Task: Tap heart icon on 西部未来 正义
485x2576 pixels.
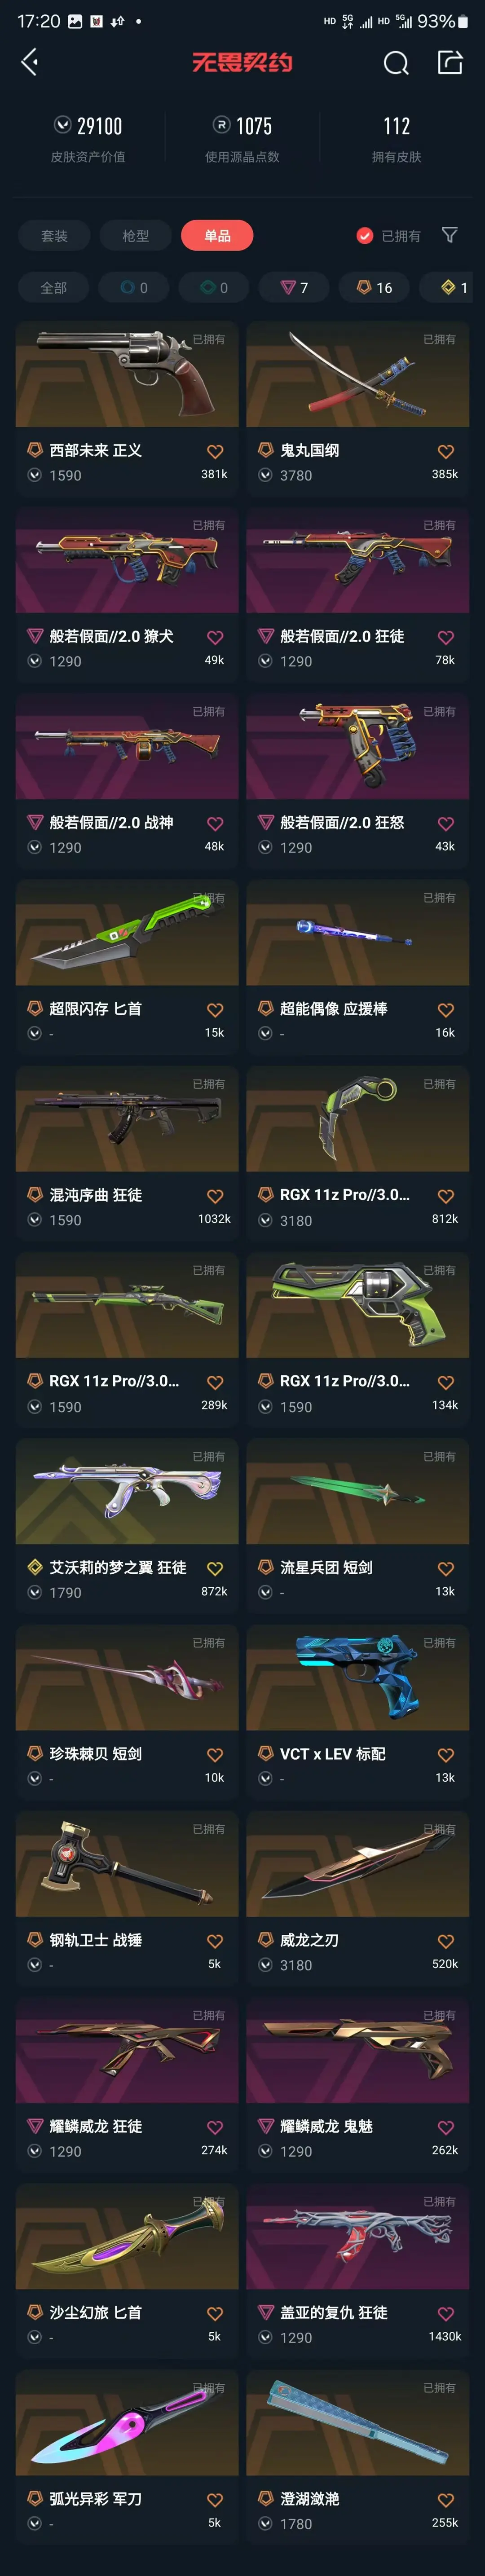Action: tap(215, 452)
